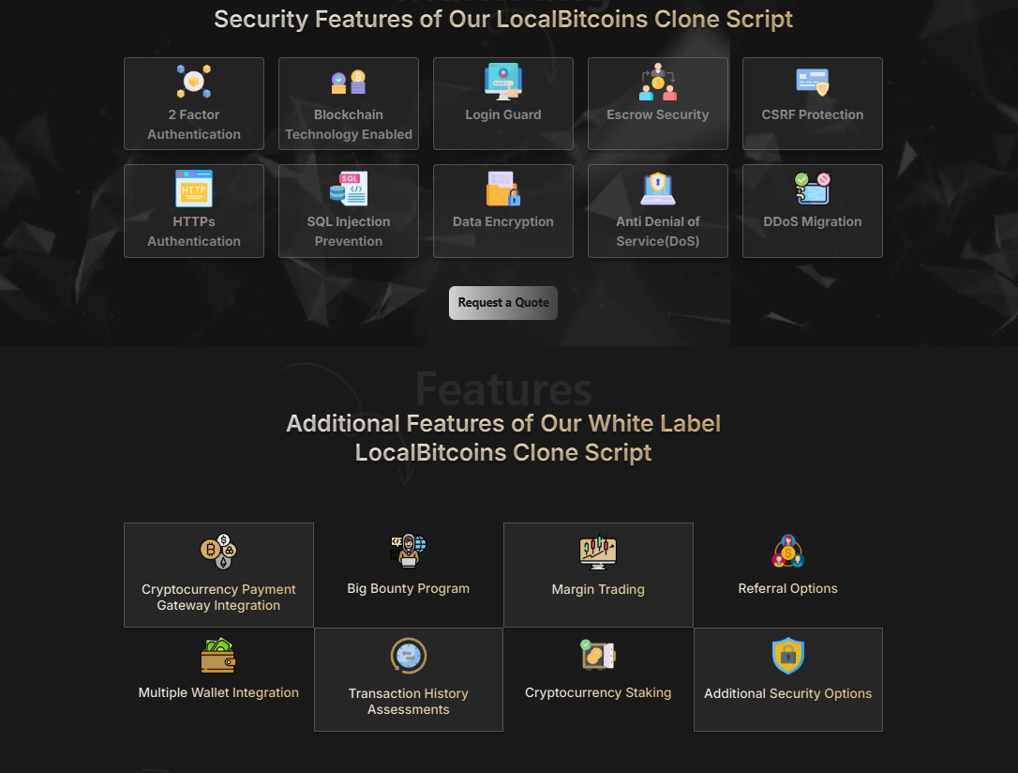Click the HTTPs Authentication icon
1018x773 pixels.
pos(193,189)
